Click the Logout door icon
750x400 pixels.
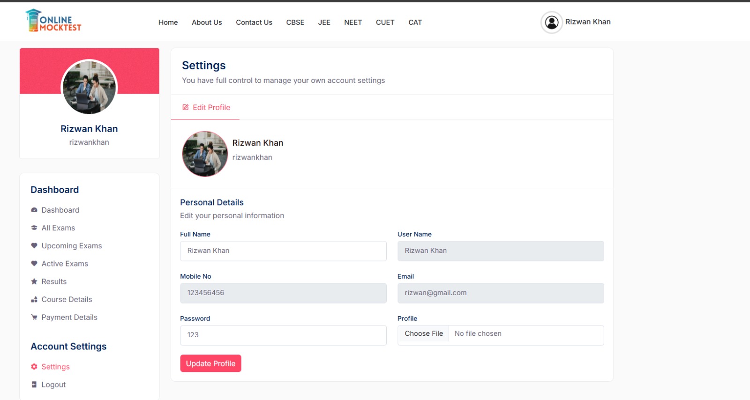coord(34,385)
